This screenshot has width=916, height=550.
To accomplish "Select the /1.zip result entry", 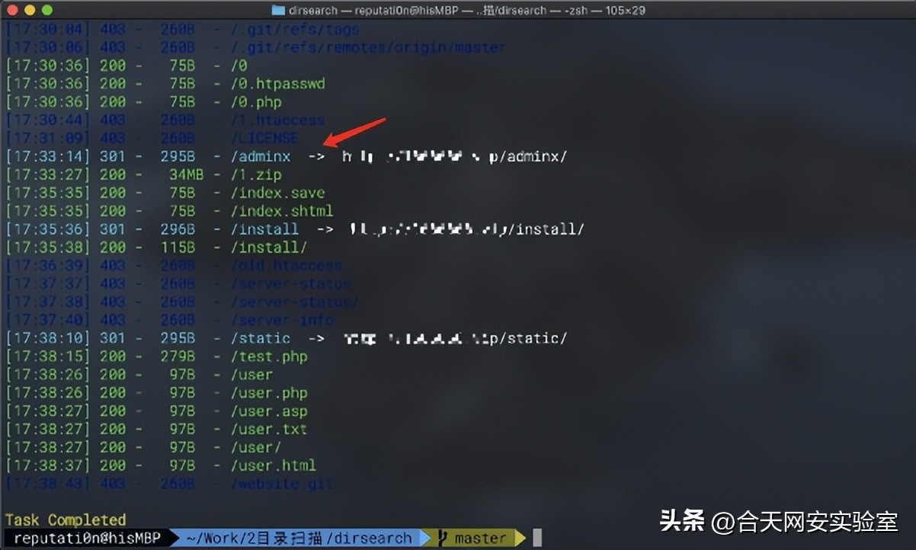I will (x=256, y=175).
